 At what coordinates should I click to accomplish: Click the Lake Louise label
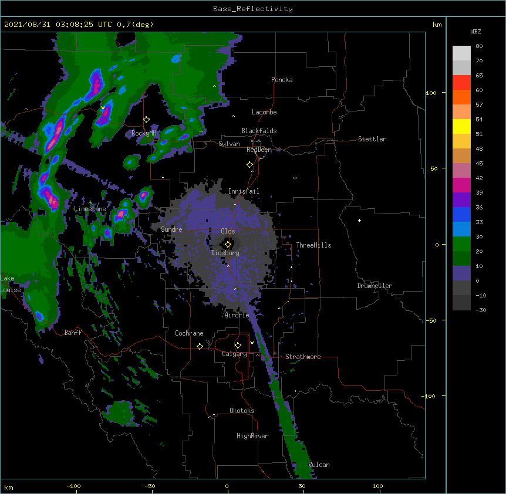click(x=11, y=284)
